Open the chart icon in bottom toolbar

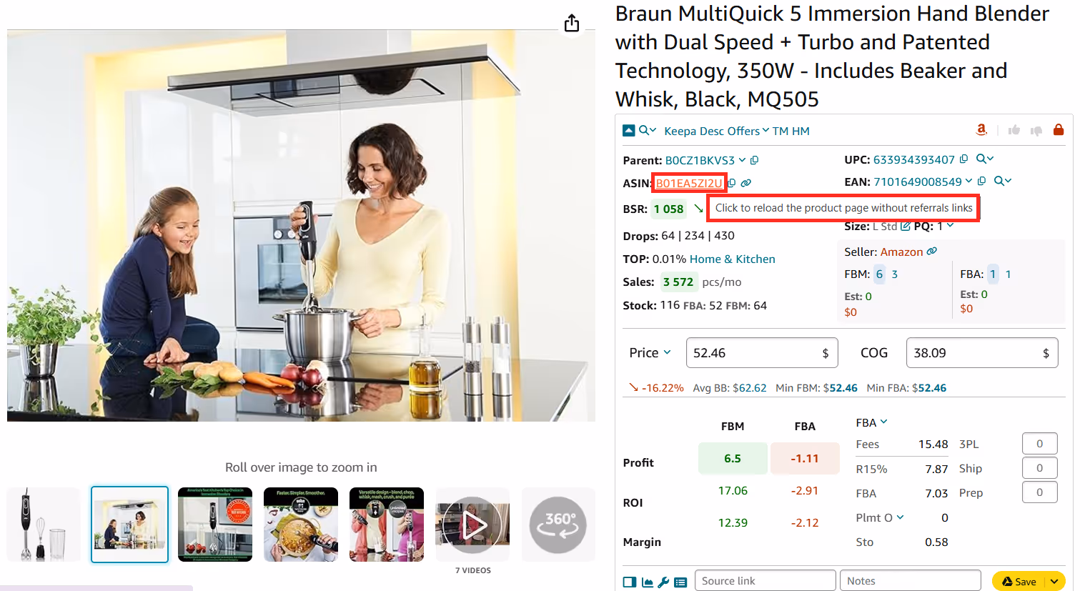tap(647, 582)
